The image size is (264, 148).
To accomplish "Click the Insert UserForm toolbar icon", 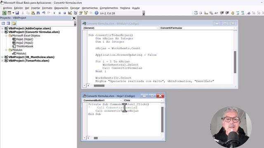I will tap(9, 13).
